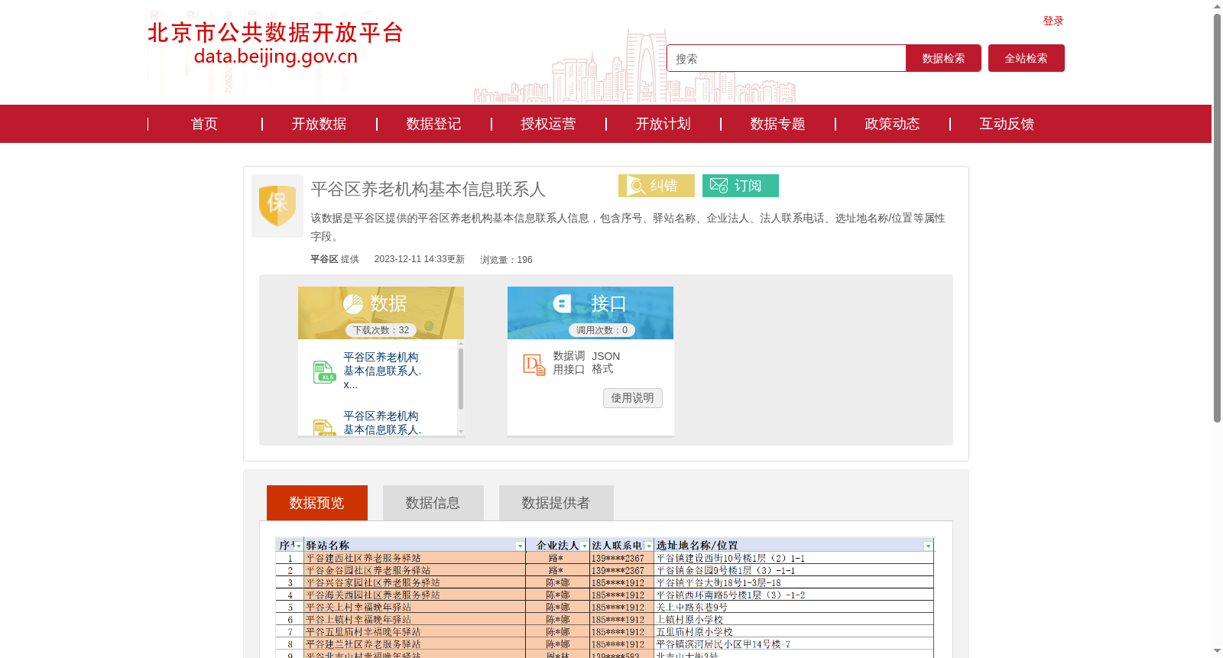Open the 开放计划 menu item

coord(663,124)
